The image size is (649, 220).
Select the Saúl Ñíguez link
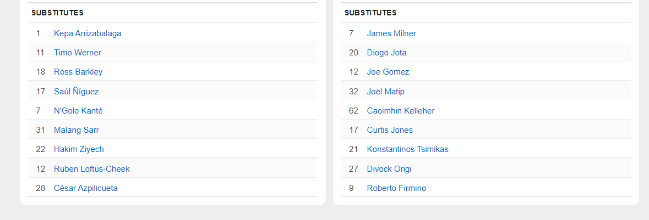(x=77, y=92)
